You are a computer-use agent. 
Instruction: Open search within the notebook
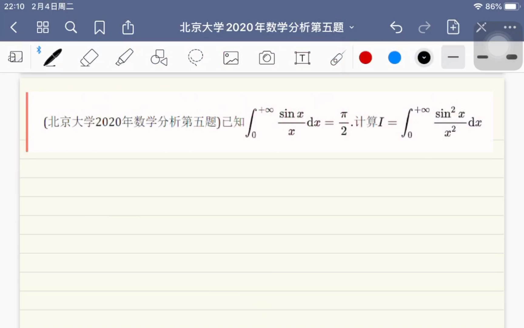[x=71, y=27]
